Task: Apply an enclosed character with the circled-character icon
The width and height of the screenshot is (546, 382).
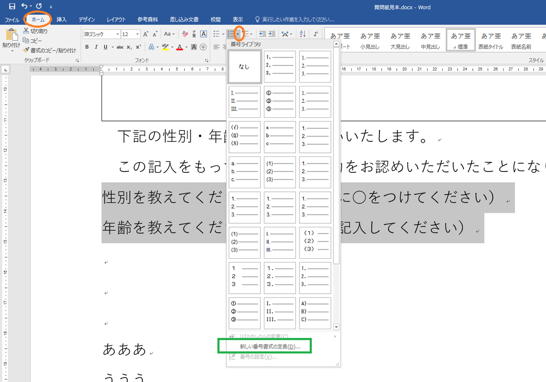Action: point(202,47)
